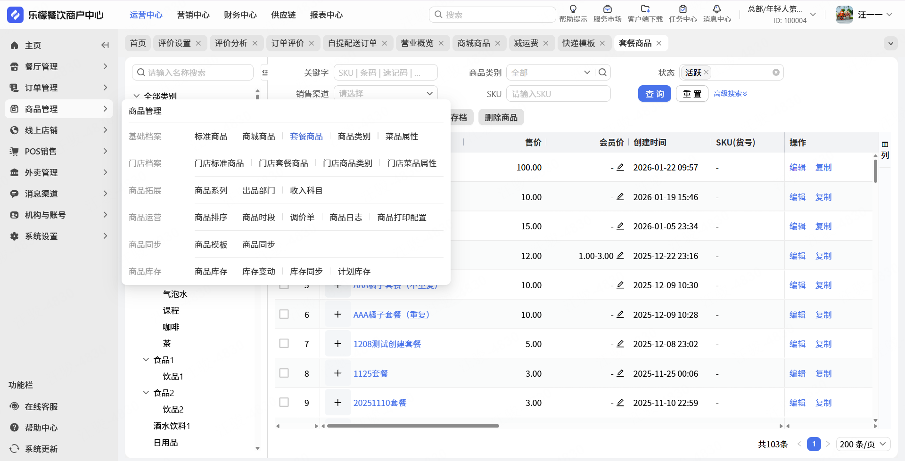The width and height of the screenshot is (905, 461).
Task: Open the 1208测试创建套餐 product link
Action: coord(387,344)
